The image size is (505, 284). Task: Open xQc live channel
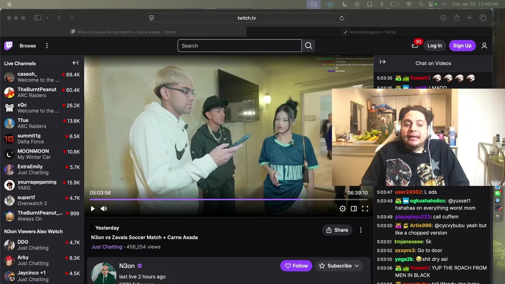42,108
